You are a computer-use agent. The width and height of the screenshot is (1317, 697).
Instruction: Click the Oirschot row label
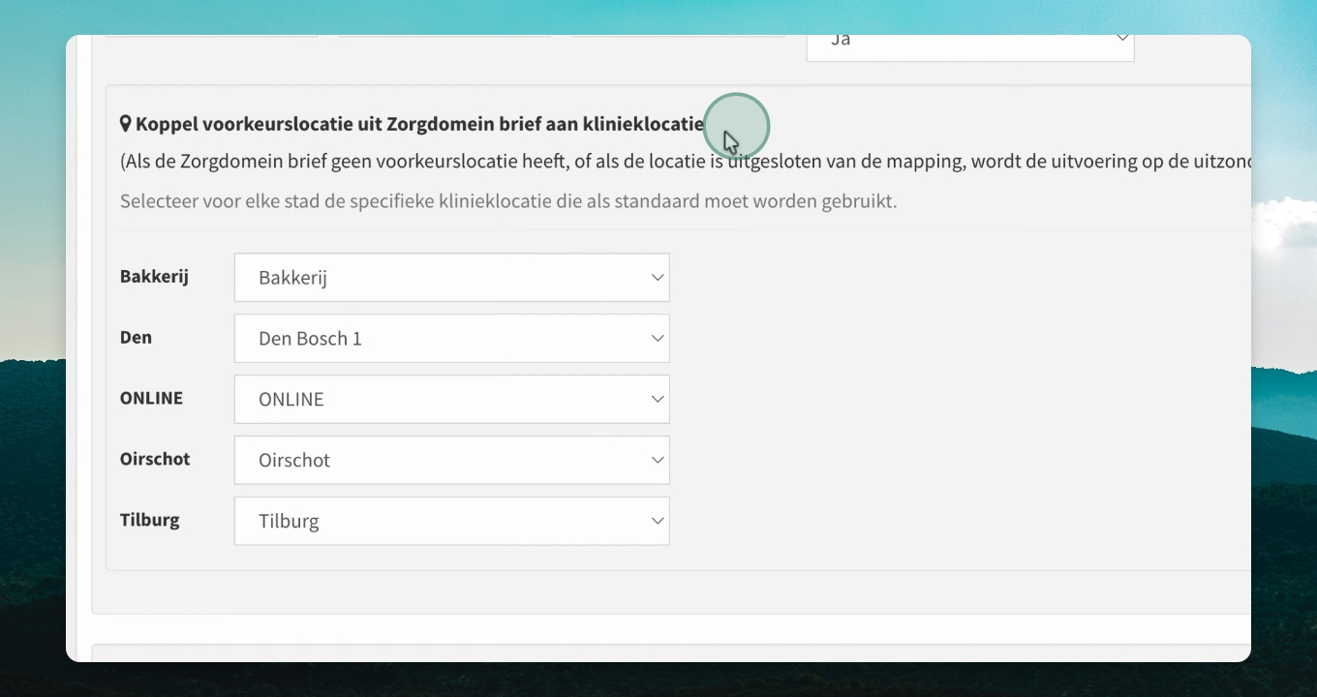point(155,459)
